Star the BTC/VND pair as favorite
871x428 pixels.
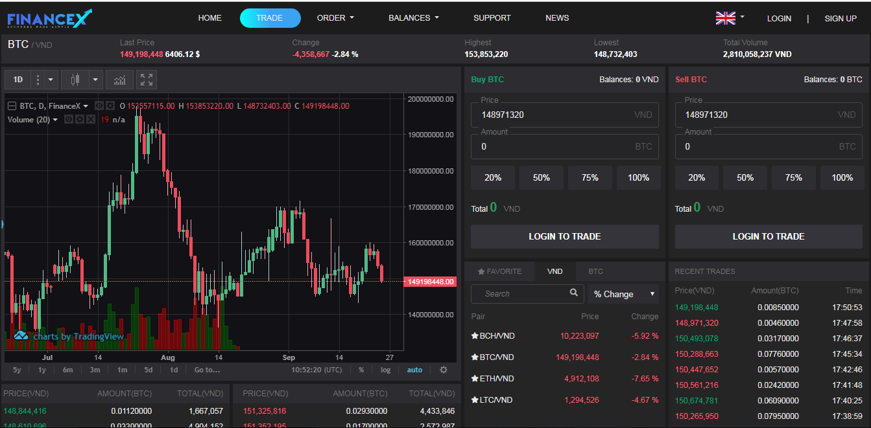(x=475, y=357)
